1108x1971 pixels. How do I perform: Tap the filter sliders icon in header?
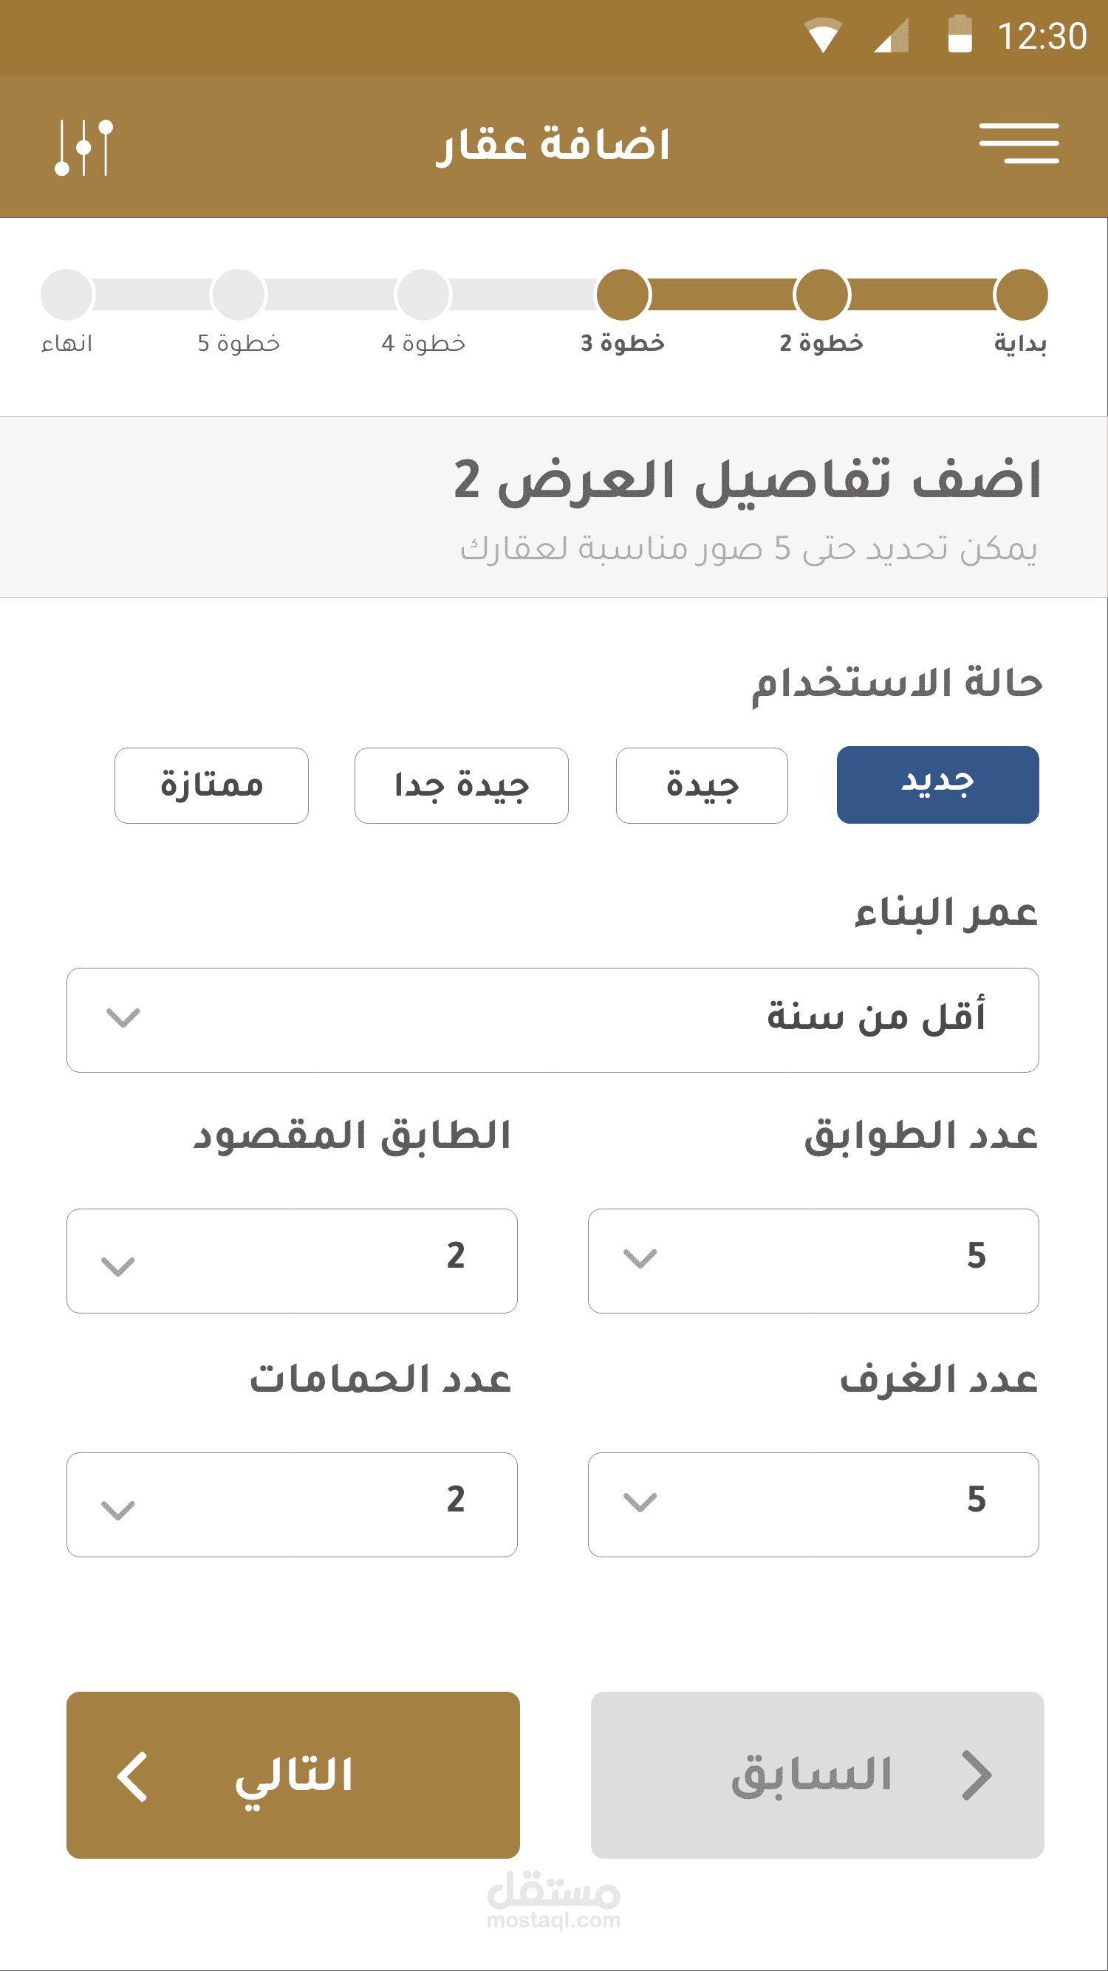(x=84, y=147)
